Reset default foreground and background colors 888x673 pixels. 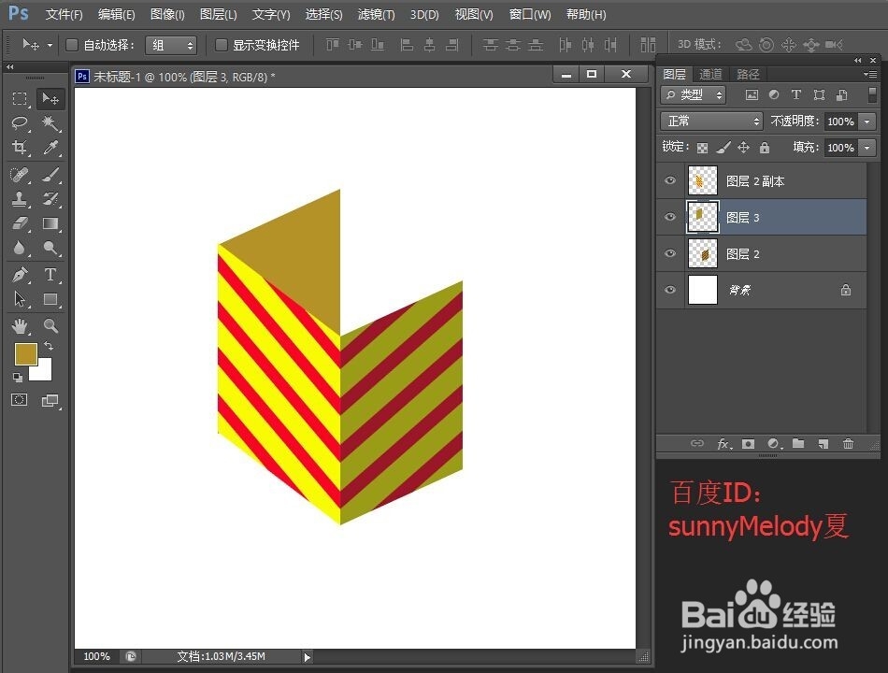18,378
